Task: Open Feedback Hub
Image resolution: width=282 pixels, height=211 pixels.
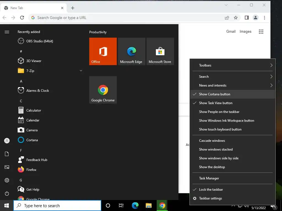Action: pyautogui.click(x=32, y=160)
